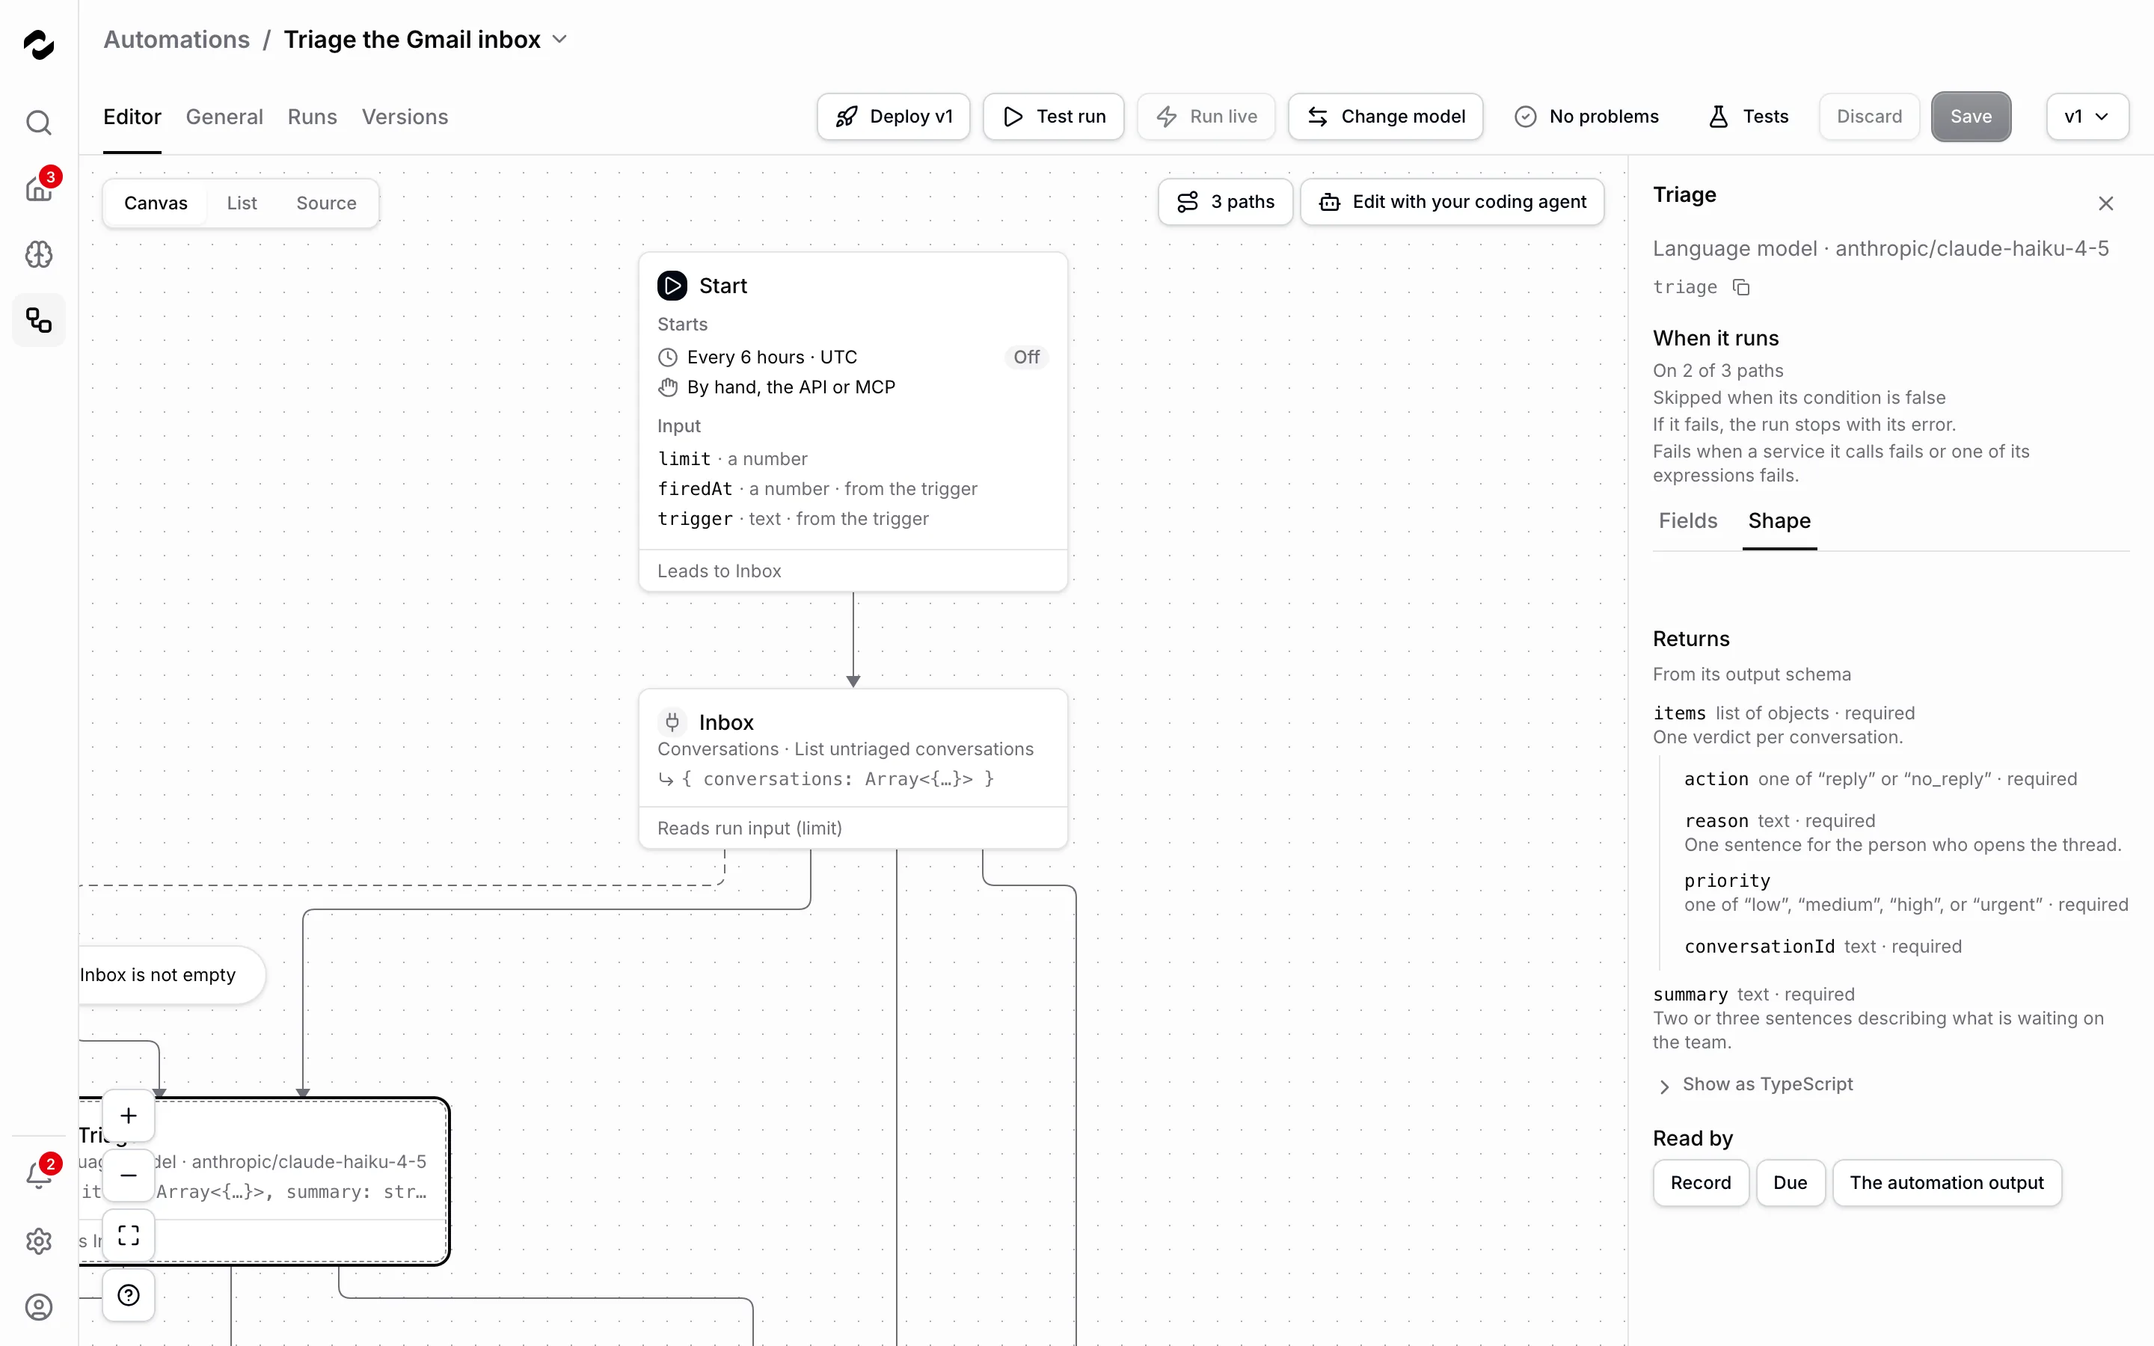Zoom in on the canvas
The width and height of the screenshot is (2154, 1346).
coord(128,1116)
